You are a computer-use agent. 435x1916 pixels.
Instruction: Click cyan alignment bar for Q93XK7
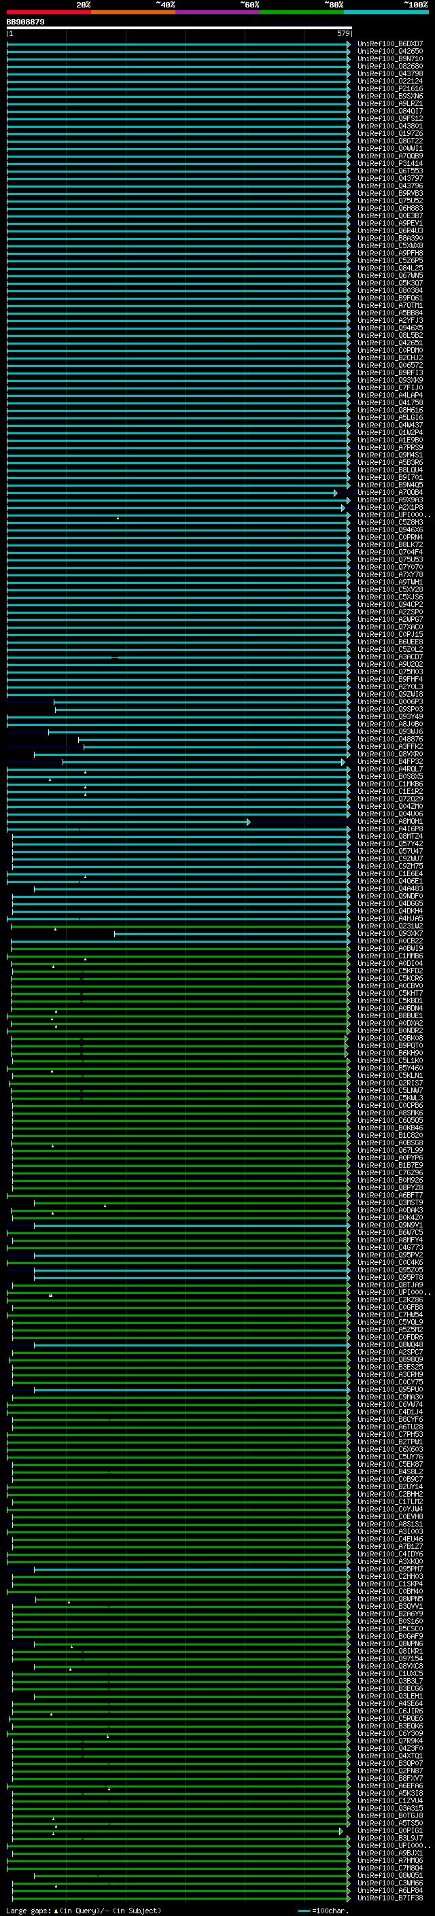[x=231, y=934]
